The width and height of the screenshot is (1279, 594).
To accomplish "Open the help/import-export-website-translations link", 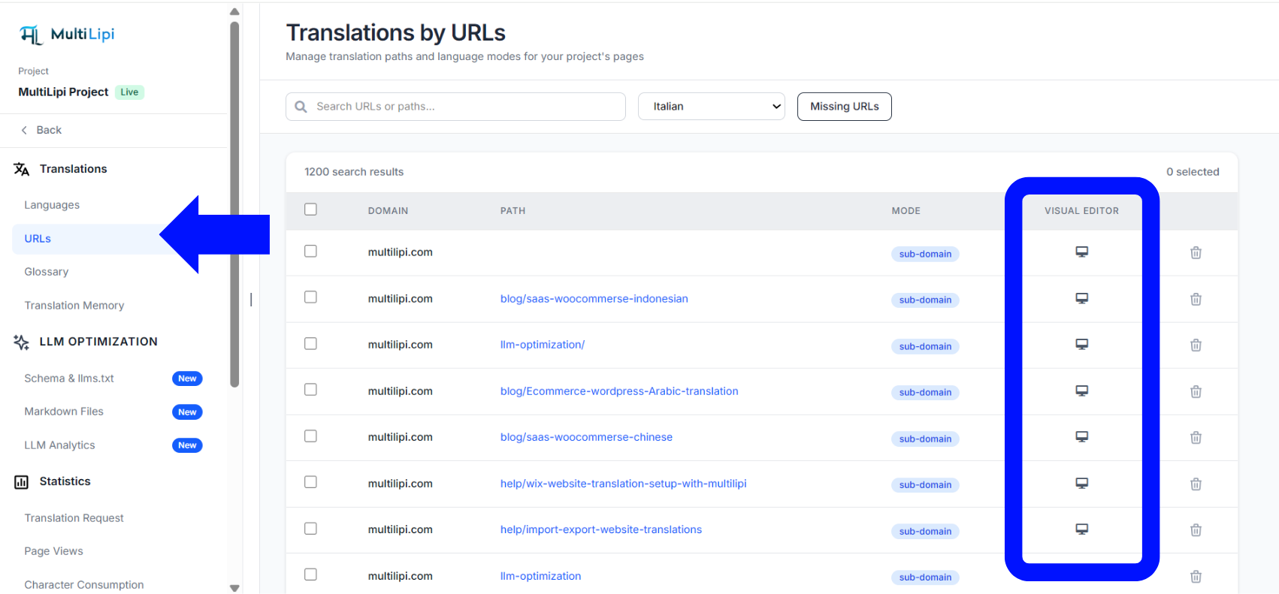I will (x=601, y=529).
